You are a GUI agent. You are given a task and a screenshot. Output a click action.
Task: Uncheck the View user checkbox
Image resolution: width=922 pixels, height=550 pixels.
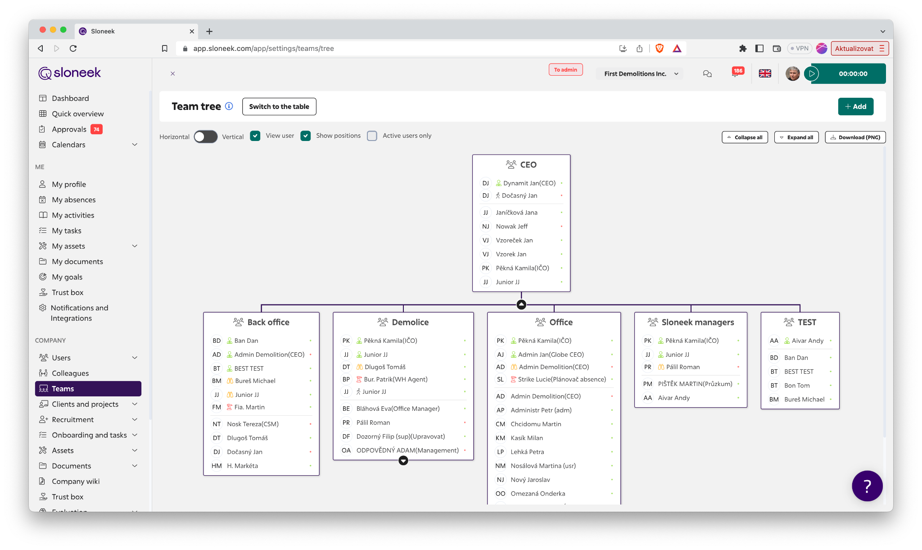pyautogui.click(x=255, y=136)
